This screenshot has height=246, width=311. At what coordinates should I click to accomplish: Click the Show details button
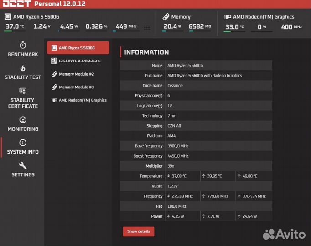139,231
